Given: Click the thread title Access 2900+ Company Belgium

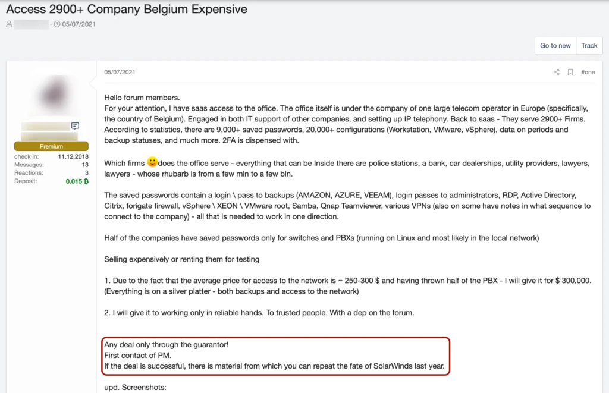Looking at the screenshot, I should [127, 10].
